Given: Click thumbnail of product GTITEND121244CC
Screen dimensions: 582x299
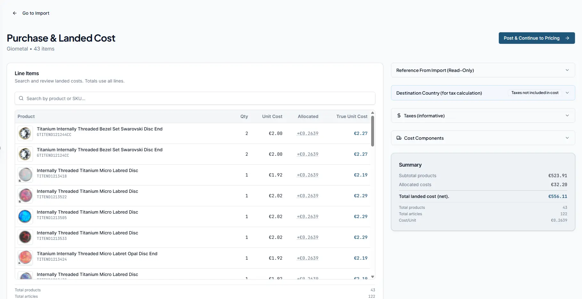Looking at the screenshot, I should click(x=25, y=133).
